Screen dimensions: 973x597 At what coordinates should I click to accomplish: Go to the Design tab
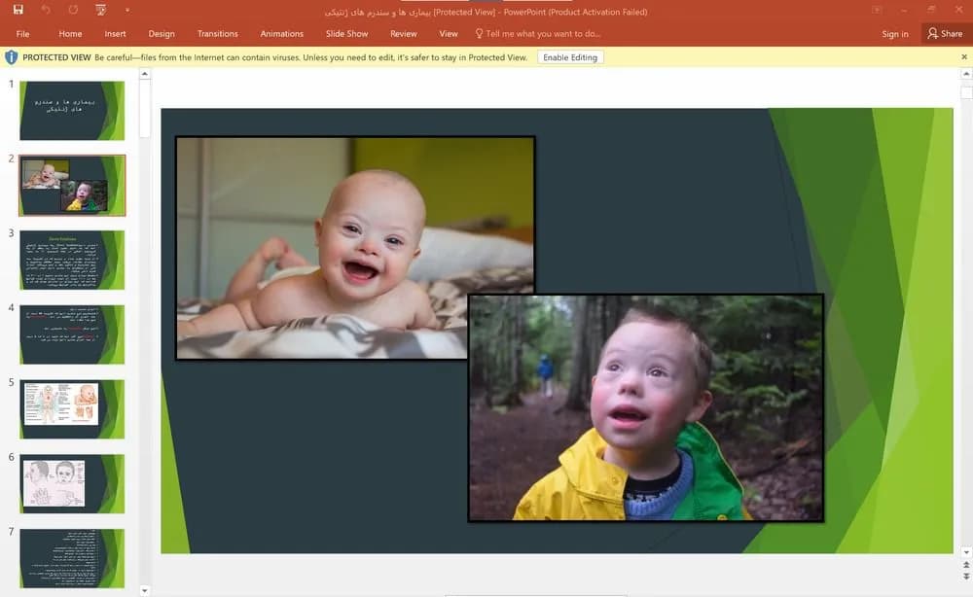pyautogui.click(x=162, y=34)
